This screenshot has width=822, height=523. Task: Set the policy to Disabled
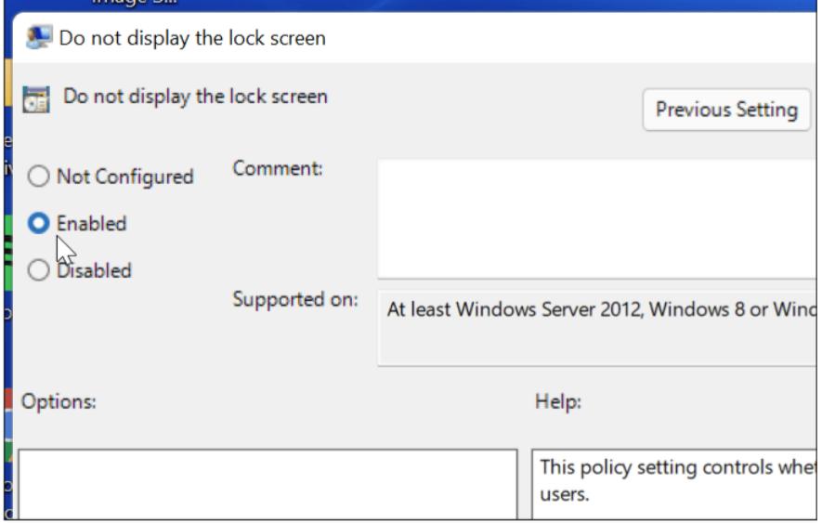(40, 271)
